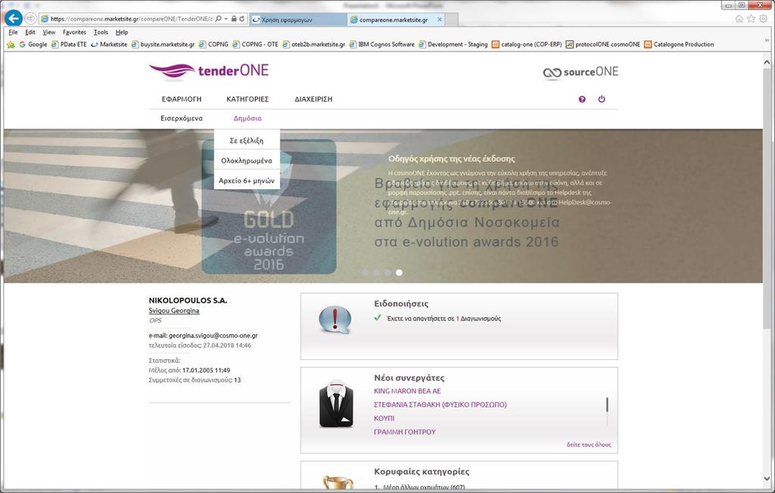Click the GOLD e-volution awards banner image
Image resolution: width=775 pixels, height=493 pixels.
[x=269, y=206]
